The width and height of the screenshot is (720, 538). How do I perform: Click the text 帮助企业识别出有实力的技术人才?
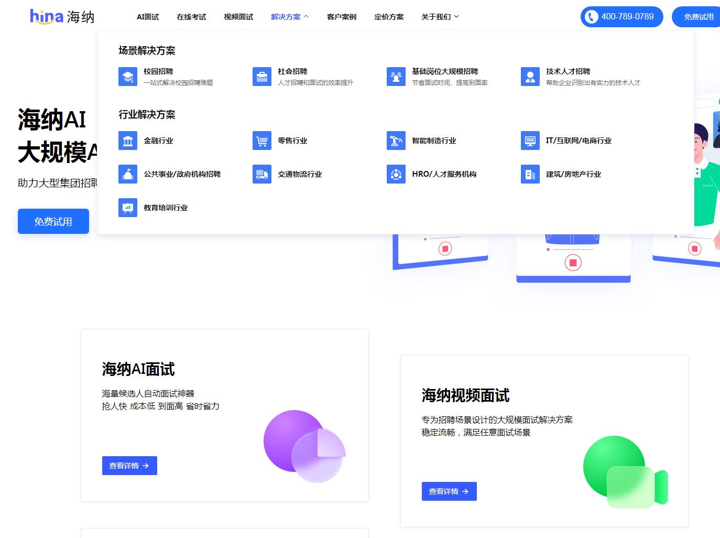point(593,83)
